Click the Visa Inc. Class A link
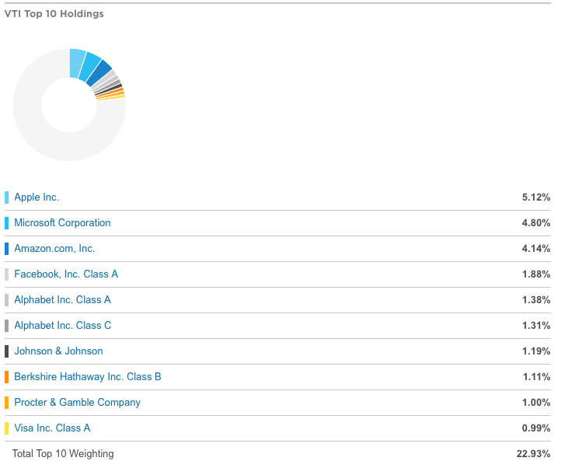This screenshot has width=565, height=468. pyautogui.click(x=52, y=428)
